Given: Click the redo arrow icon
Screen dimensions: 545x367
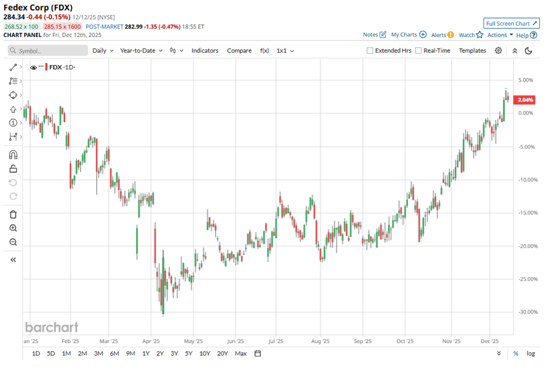Looking at the screenshot, I should (13, 197).
